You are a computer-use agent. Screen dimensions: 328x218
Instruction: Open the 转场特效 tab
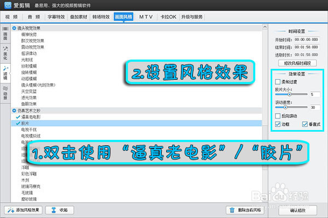pos(101,17)
